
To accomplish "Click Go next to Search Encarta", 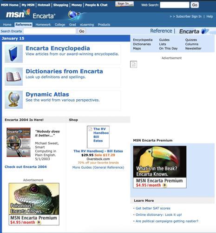I will pos(82,31).
